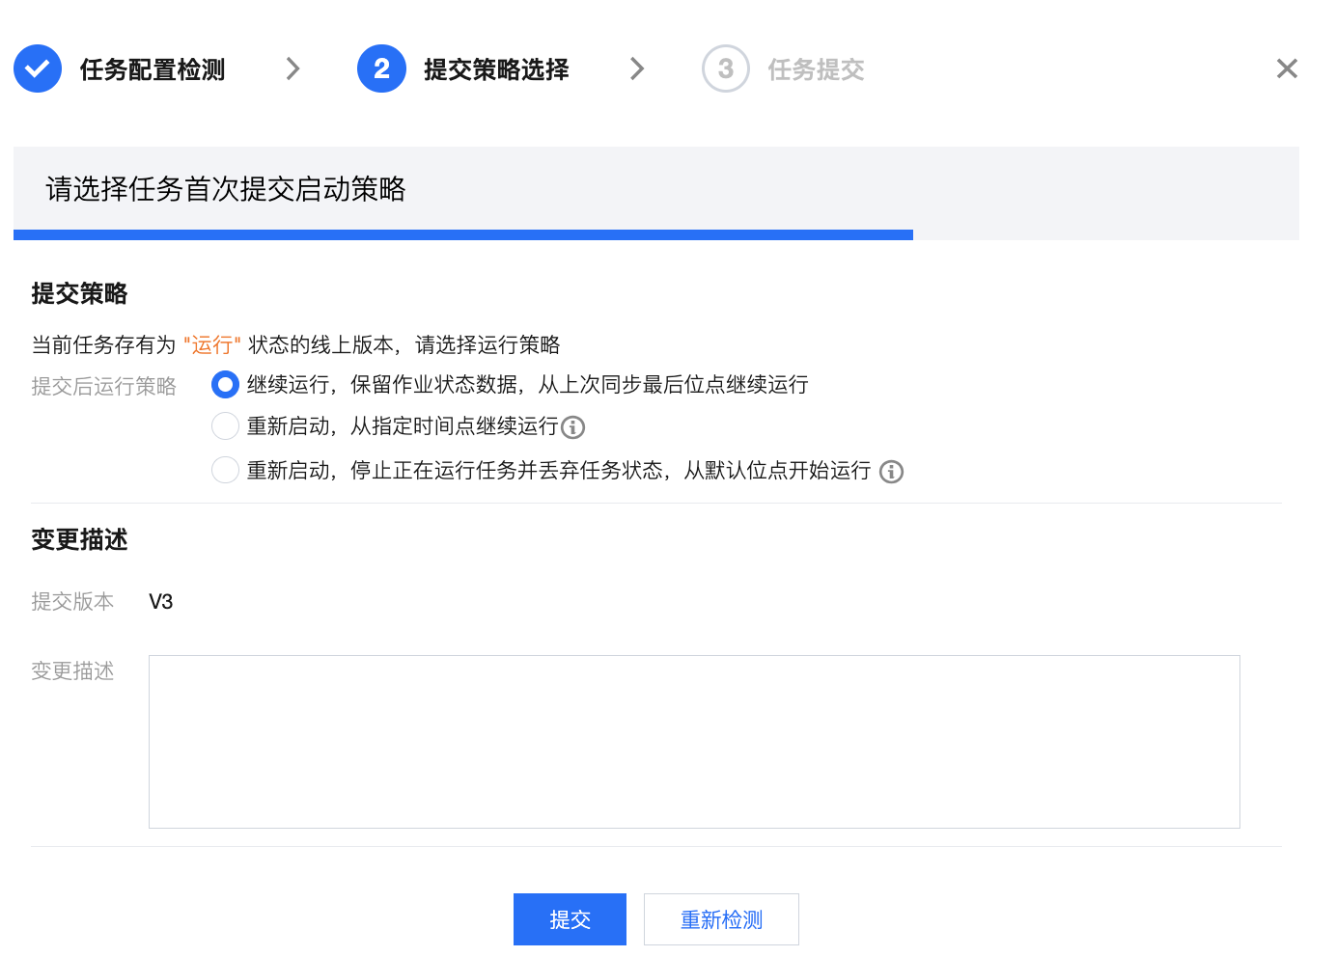Click the completed step checkmark icon

38,68
